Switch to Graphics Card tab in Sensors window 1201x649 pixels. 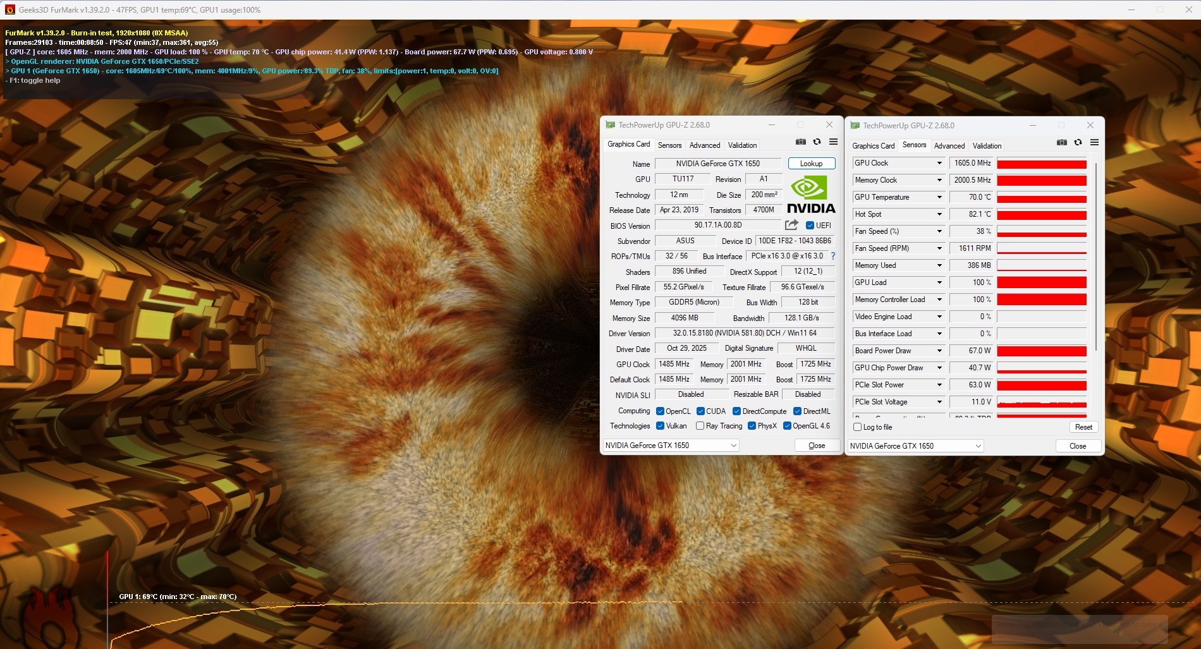click(x=874, y=146)
